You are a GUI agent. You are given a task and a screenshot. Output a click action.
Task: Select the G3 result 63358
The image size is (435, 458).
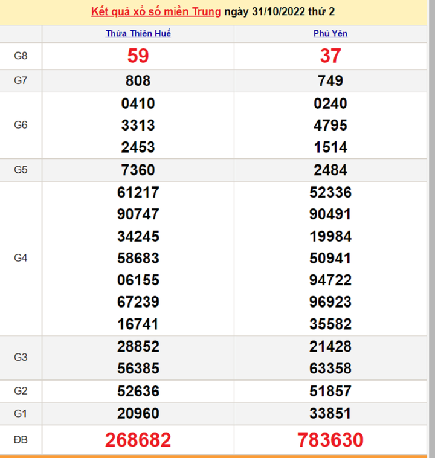pos(330,369)
